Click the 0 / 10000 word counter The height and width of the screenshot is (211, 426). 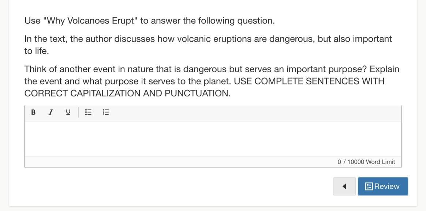(x=351, y=162)
